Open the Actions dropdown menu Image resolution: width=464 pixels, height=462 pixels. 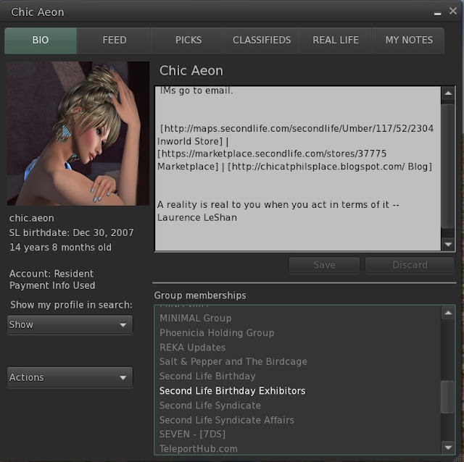coord(70,377)
